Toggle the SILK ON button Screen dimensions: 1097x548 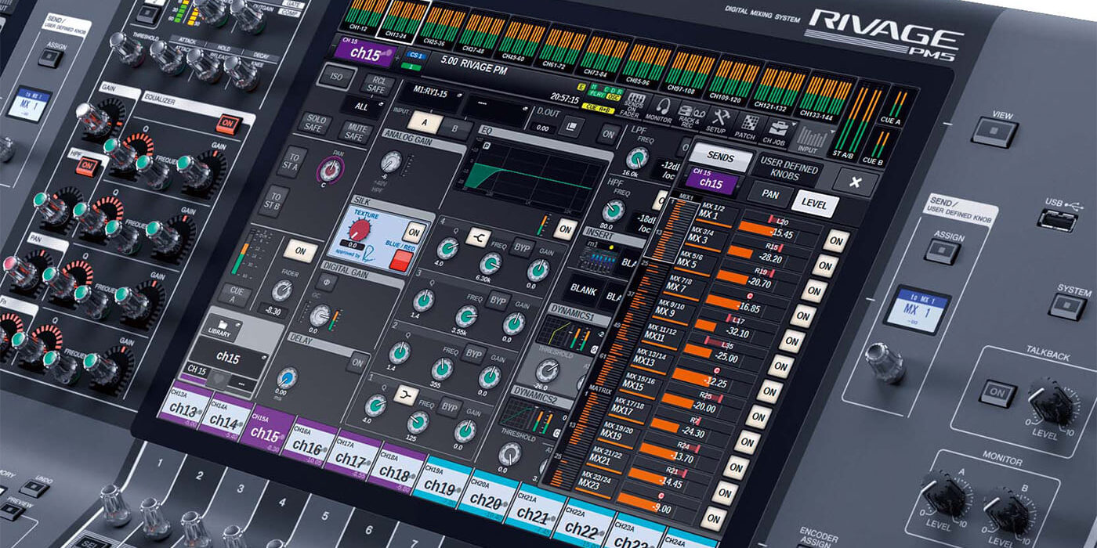(x=415, y=233)
